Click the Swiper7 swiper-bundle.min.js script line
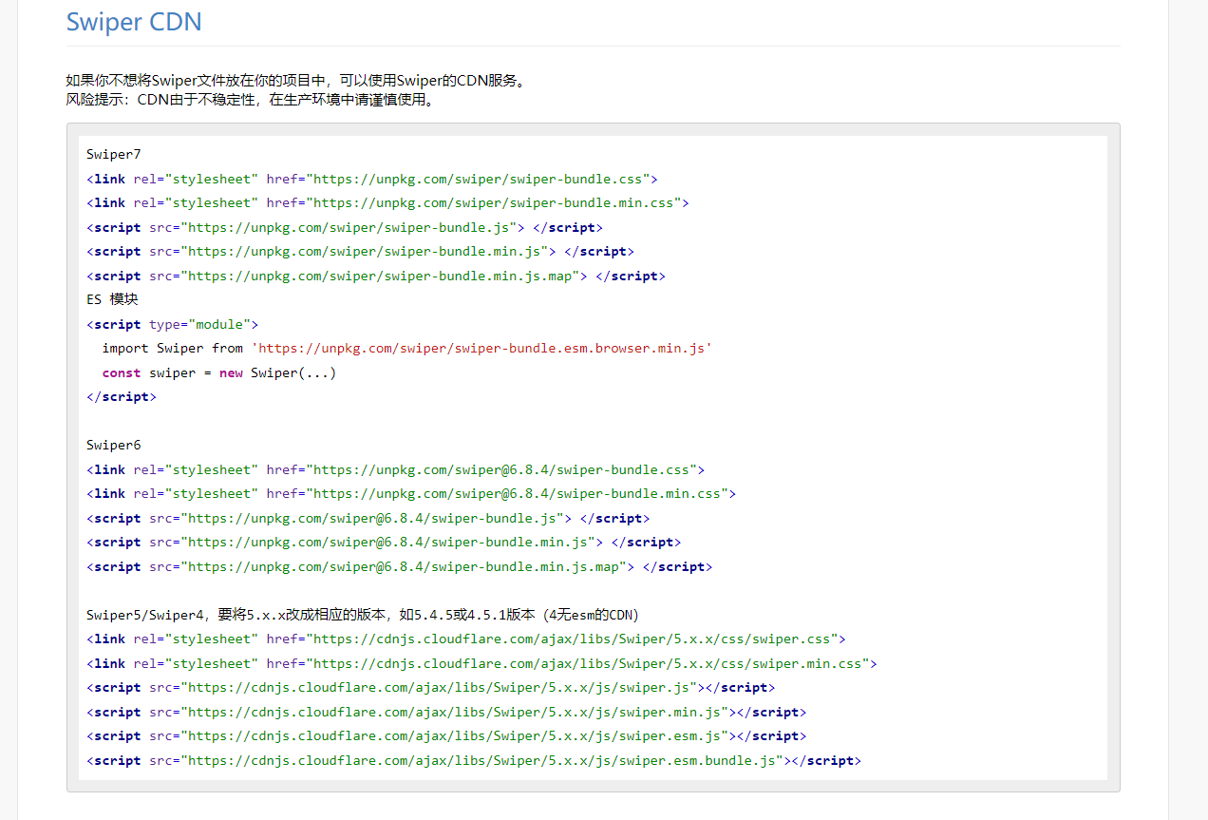Screen dimensions: 1208x820 click(360, 251)
